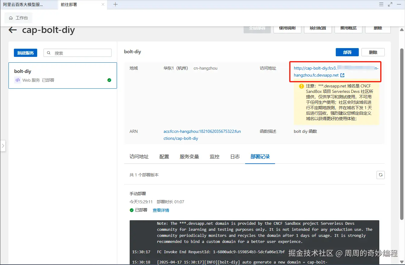Click the 华东1（杭州） region text
The image size is (405, 265).
[176, 68]
